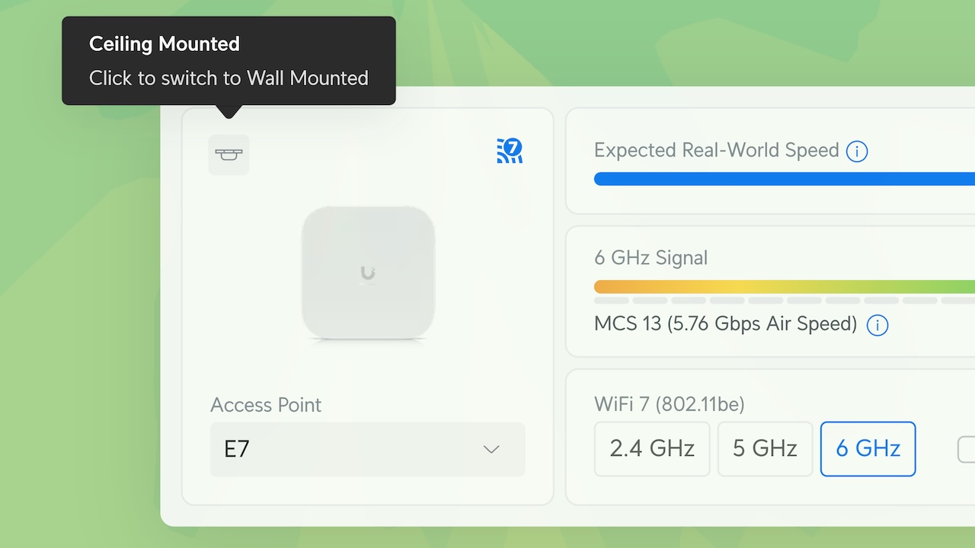Click the Ceiling Mounted mount-type icon

tap(229, 155)
